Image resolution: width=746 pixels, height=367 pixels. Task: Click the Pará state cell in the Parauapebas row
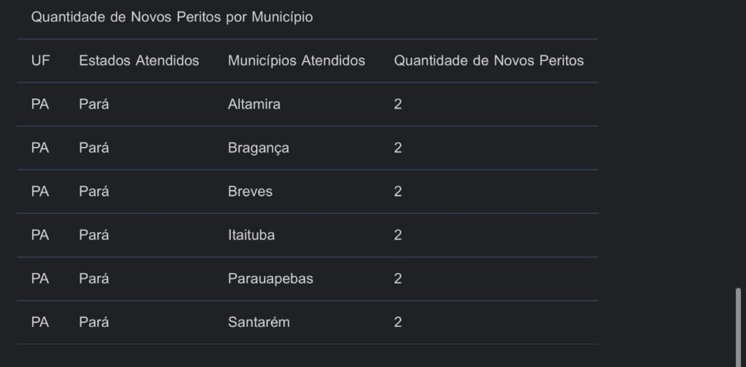tap(94, 279)
